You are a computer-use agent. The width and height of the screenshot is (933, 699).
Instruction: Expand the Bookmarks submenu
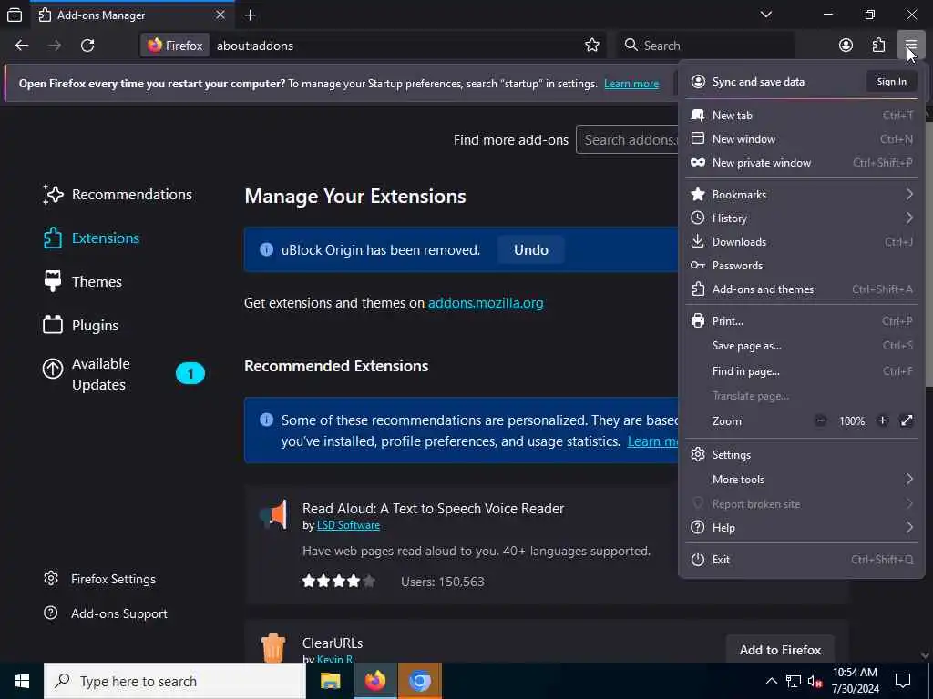[x=802, y=195]
